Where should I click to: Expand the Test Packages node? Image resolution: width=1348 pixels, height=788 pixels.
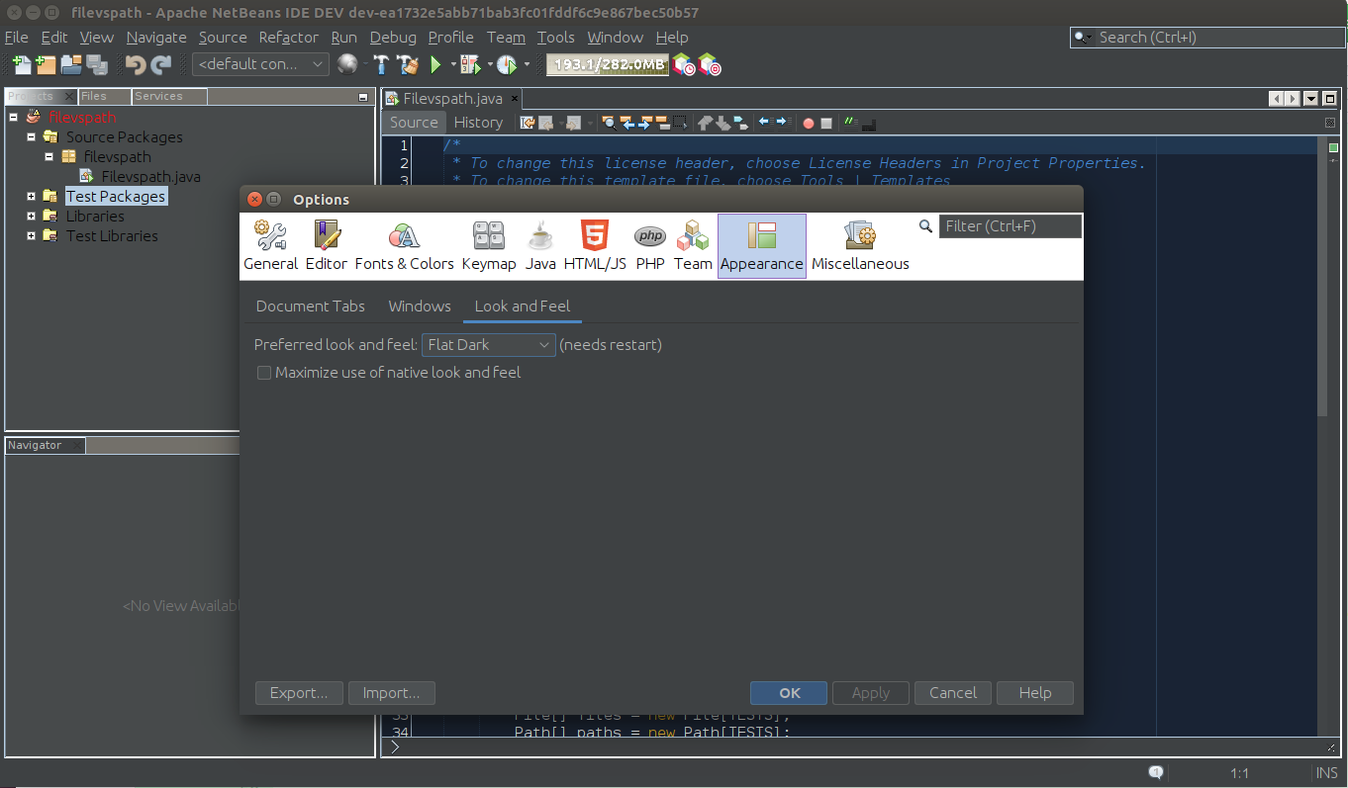coord(32,196)
